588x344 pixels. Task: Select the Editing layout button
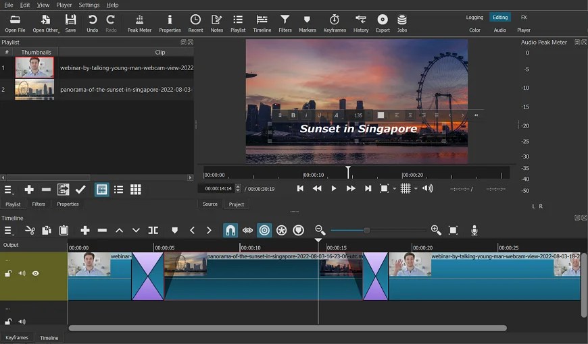[500, 18]
